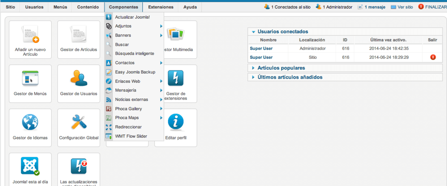This screenshot has width=447, height=186.
Task: Click the red FINALIZAR icon
Action: tap(421, 7)
